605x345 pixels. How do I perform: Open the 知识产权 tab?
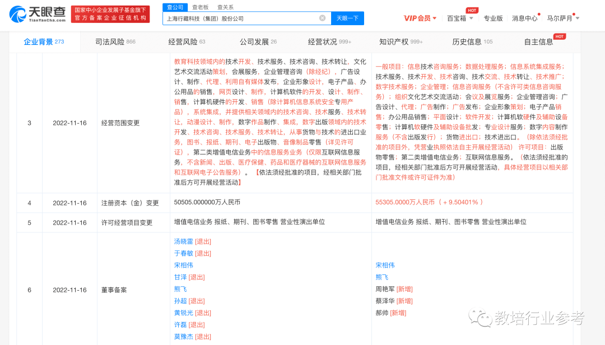point(401,42)
